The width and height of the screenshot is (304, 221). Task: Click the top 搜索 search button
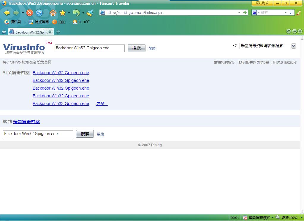pyautogui.click(x=137, y=48)
